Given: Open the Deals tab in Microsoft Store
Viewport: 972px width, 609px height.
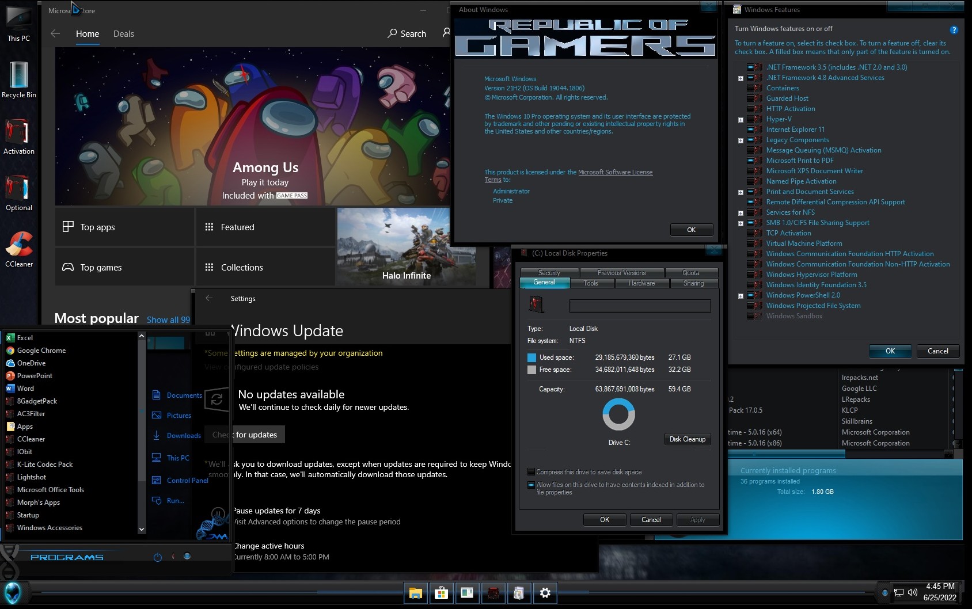Looking at the screenshot, I should click(123, 34).
